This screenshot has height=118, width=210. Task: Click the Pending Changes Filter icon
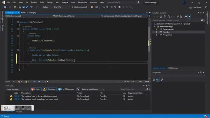pyautogui.click(x=169, y=17)
